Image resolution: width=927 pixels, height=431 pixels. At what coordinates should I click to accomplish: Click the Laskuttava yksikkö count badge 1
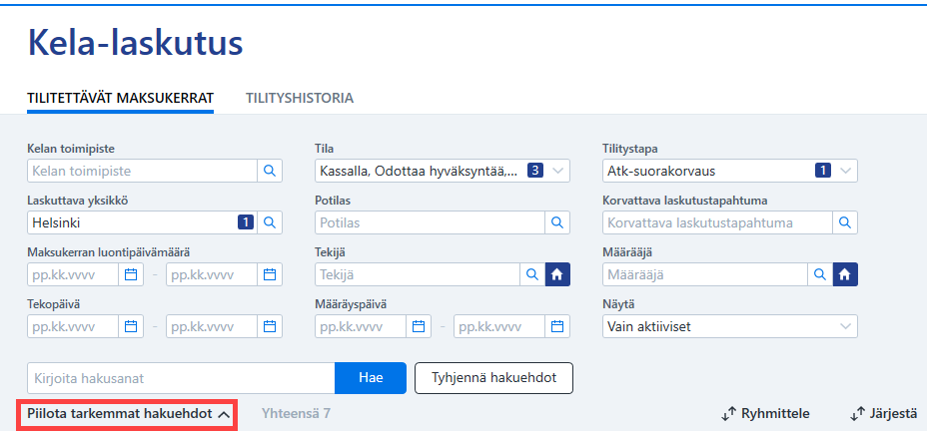[246, 222]
